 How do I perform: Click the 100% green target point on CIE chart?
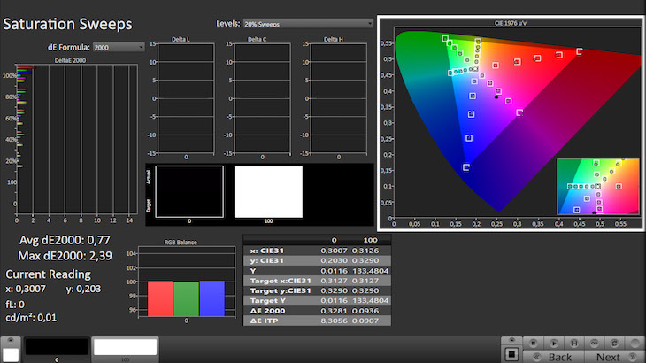click(445, 39)
